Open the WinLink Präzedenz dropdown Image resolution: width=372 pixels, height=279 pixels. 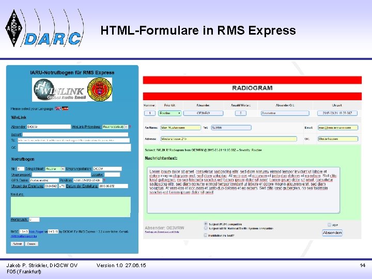(115, 127)
